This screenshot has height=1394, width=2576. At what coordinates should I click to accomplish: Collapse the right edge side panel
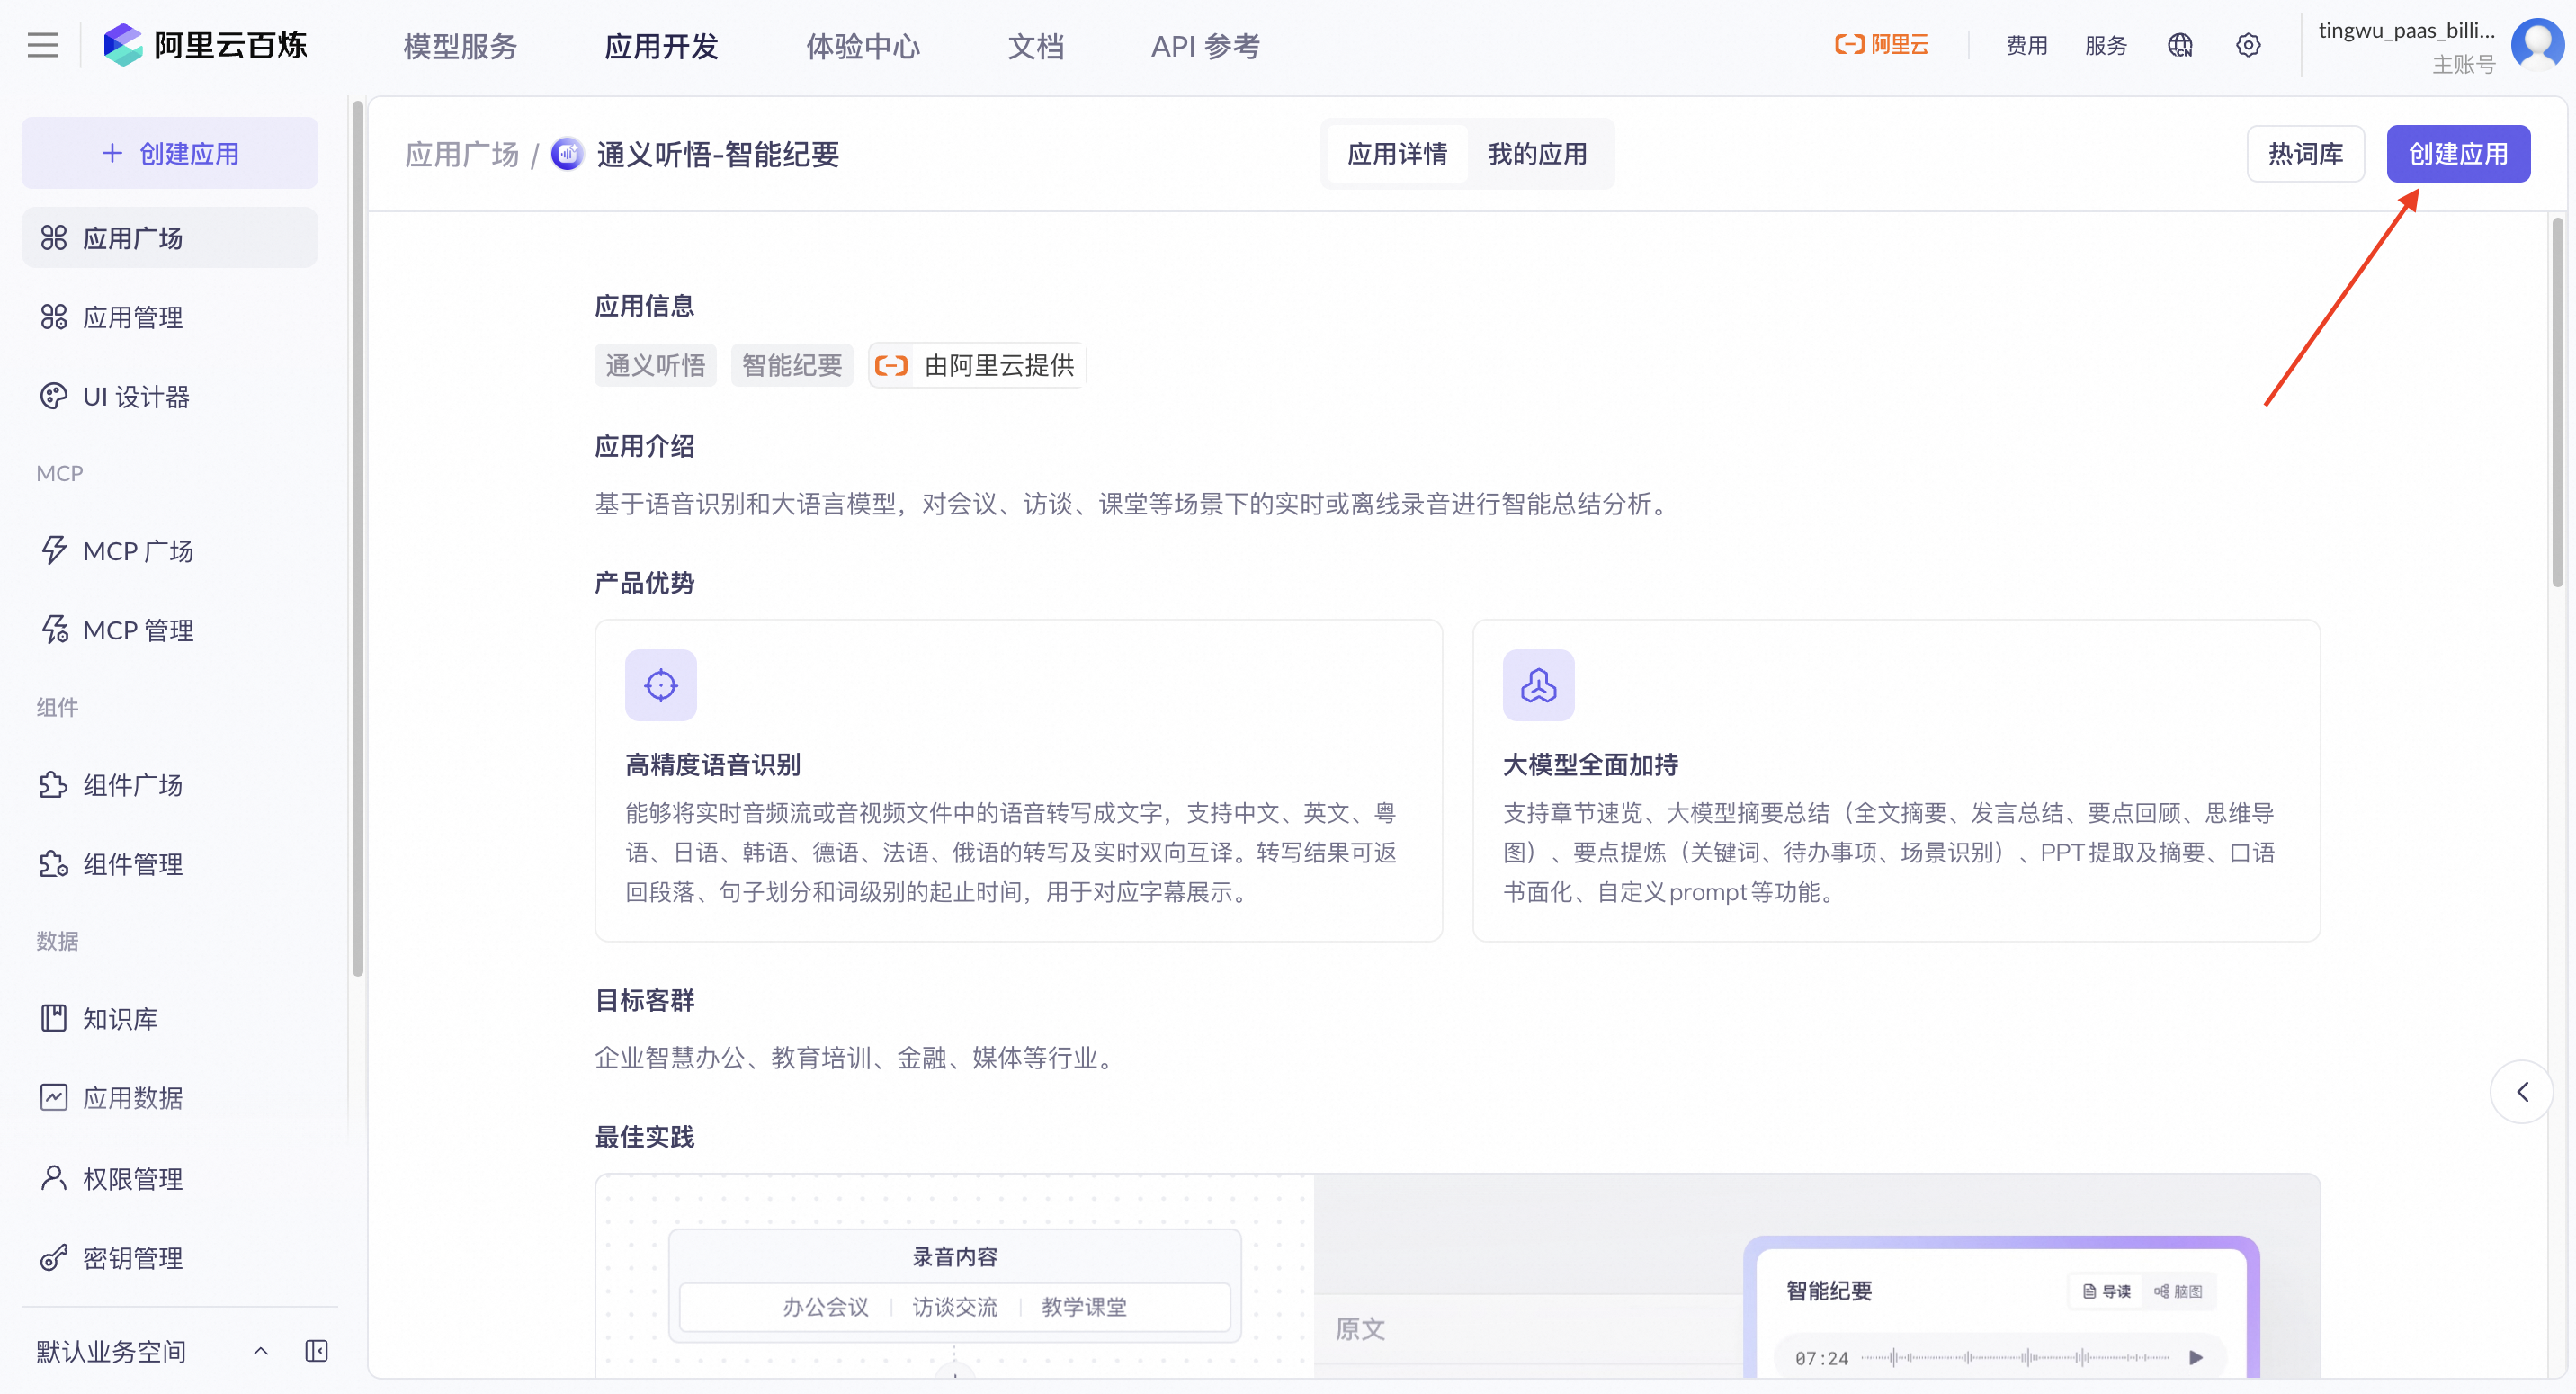coord(2523,1092)
